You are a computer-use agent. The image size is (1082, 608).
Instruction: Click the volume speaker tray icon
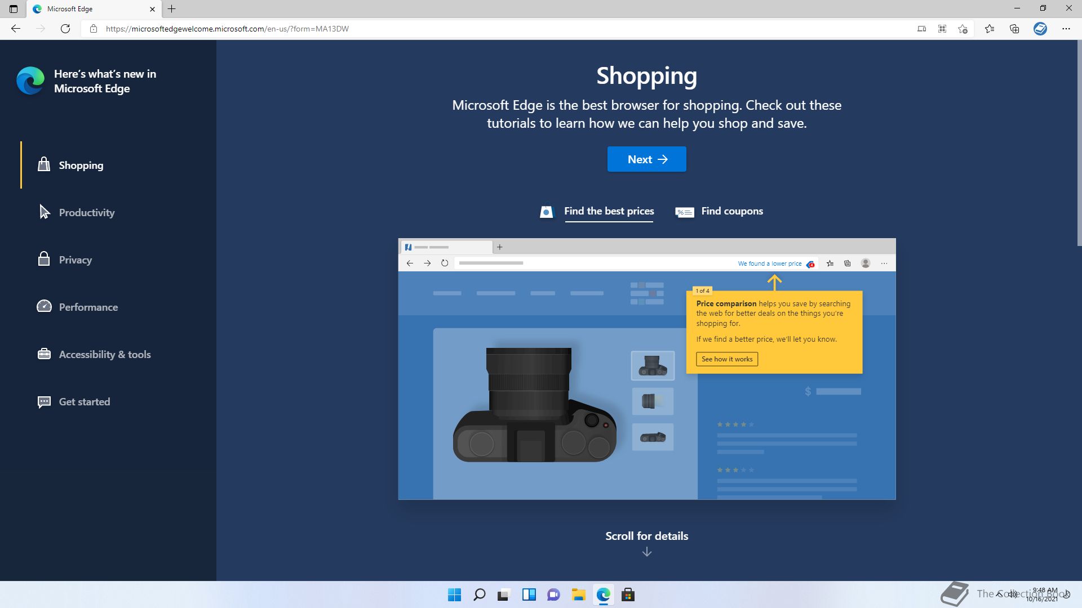[1013, 594]
